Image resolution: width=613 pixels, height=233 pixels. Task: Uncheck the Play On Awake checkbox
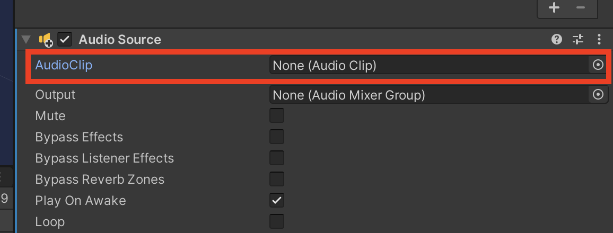click(x=277, y=200)
